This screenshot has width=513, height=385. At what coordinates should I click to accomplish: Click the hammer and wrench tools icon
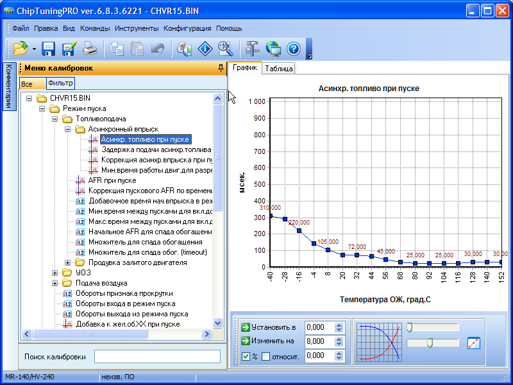coord(252,48)
